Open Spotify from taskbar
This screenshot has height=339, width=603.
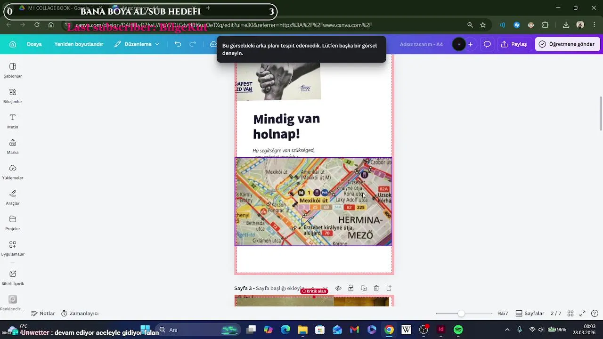pos(458,330)
